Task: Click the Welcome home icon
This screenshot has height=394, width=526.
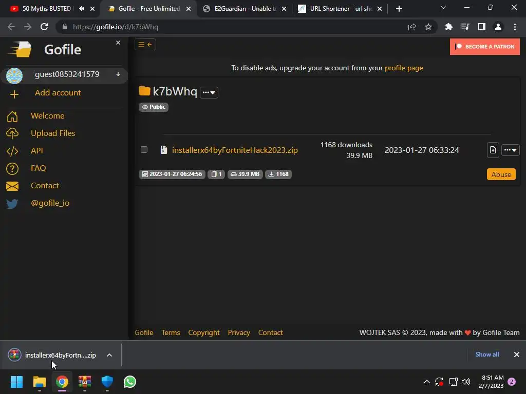Action: point(12,116)
